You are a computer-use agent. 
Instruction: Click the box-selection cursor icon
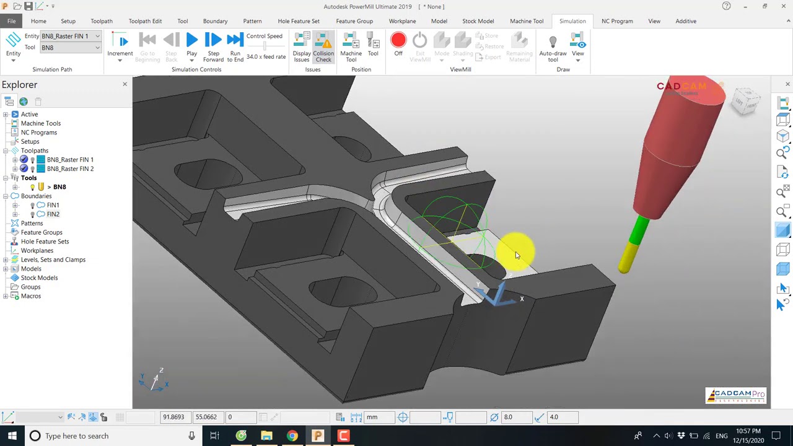[783, 288]
